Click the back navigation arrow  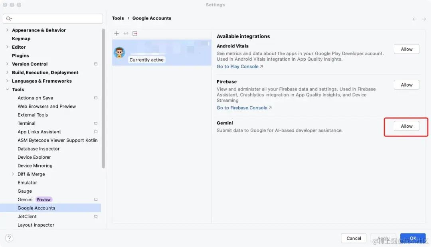coord(415,19)
